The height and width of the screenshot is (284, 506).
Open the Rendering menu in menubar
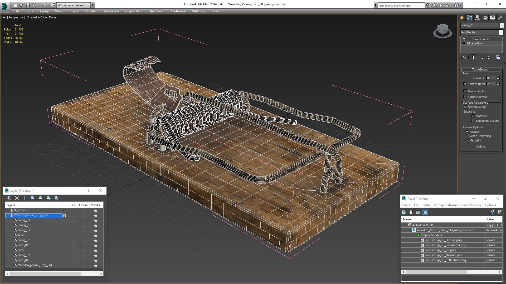point(157,11)
